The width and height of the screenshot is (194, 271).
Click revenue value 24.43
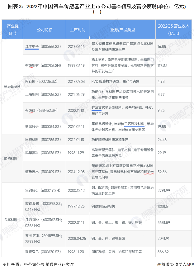[162, 140]
